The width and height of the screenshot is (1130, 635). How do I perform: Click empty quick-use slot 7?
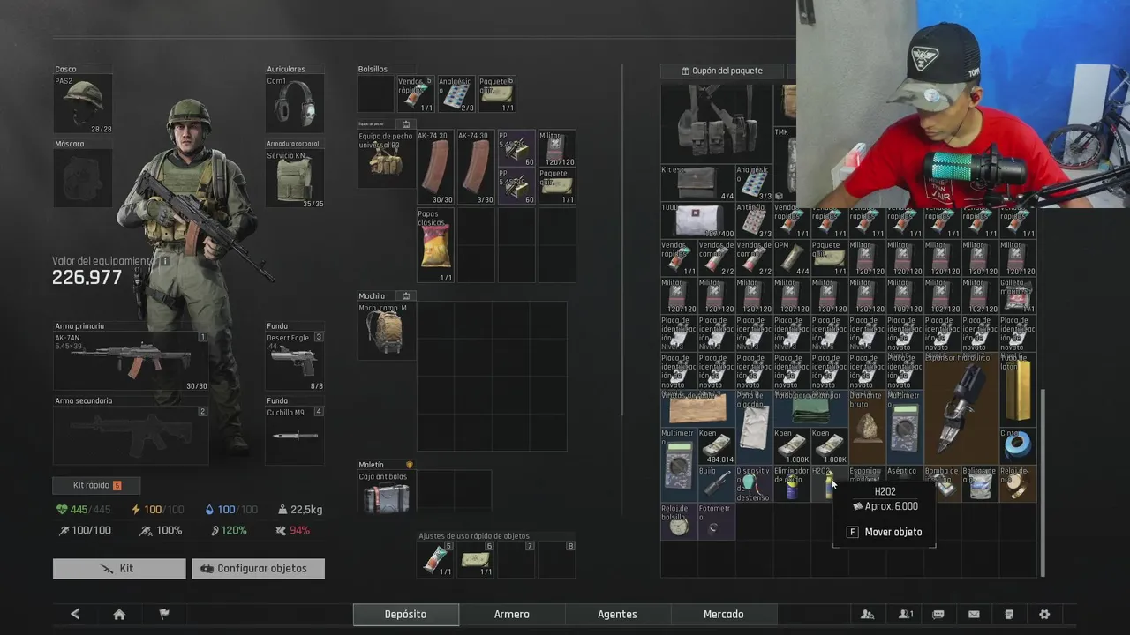tap(516, 559)
